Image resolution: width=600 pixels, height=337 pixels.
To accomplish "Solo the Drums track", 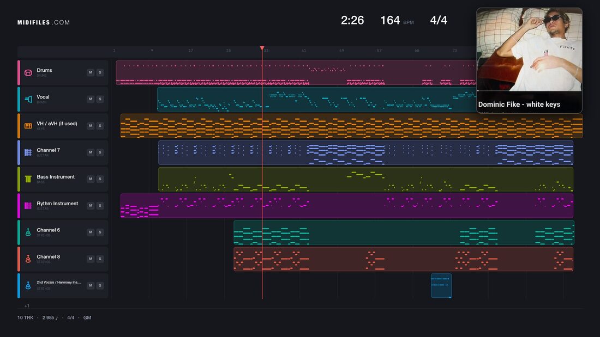I will point(100,72).
